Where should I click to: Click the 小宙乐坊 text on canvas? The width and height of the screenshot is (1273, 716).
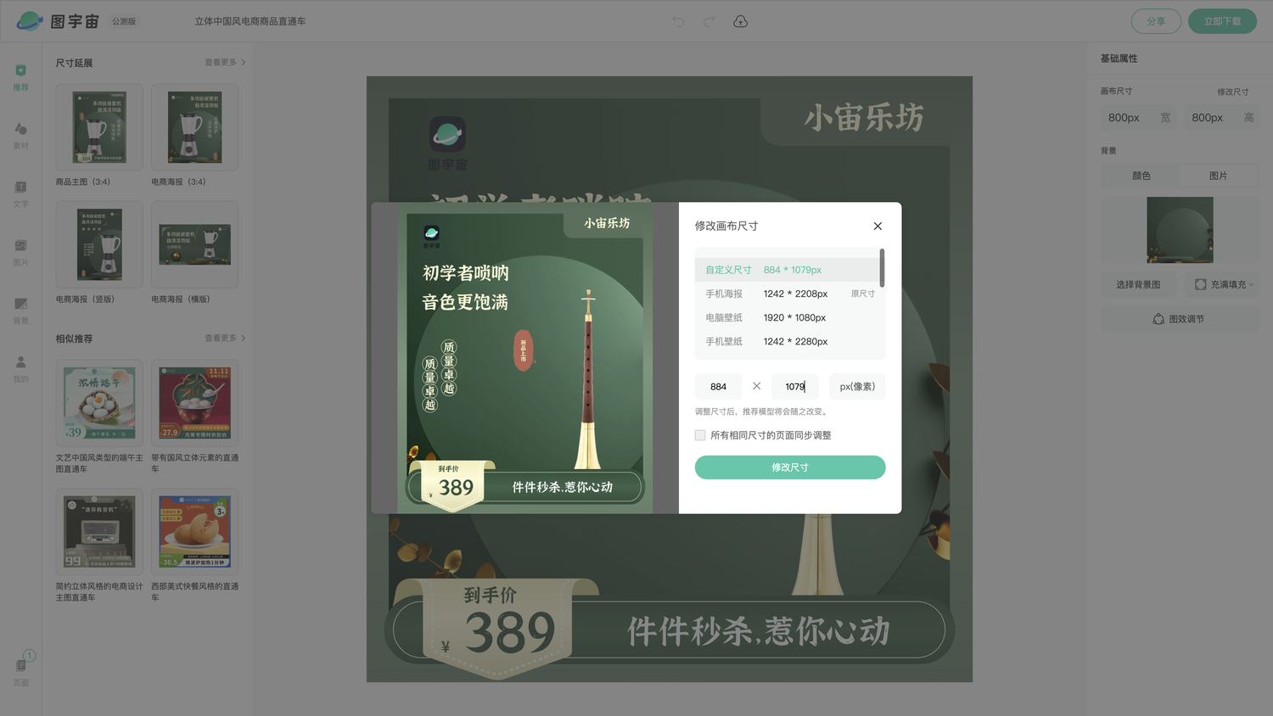click(863, 117)
